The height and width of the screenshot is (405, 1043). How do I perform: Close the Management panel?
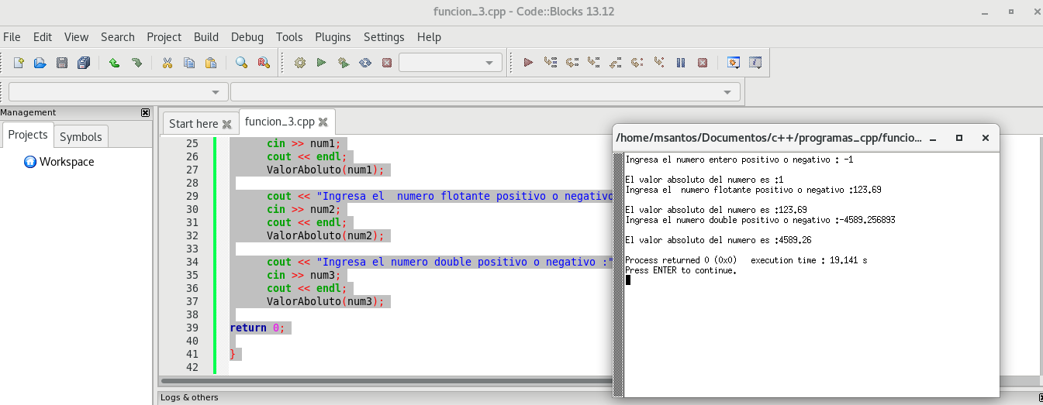point(145,112)
